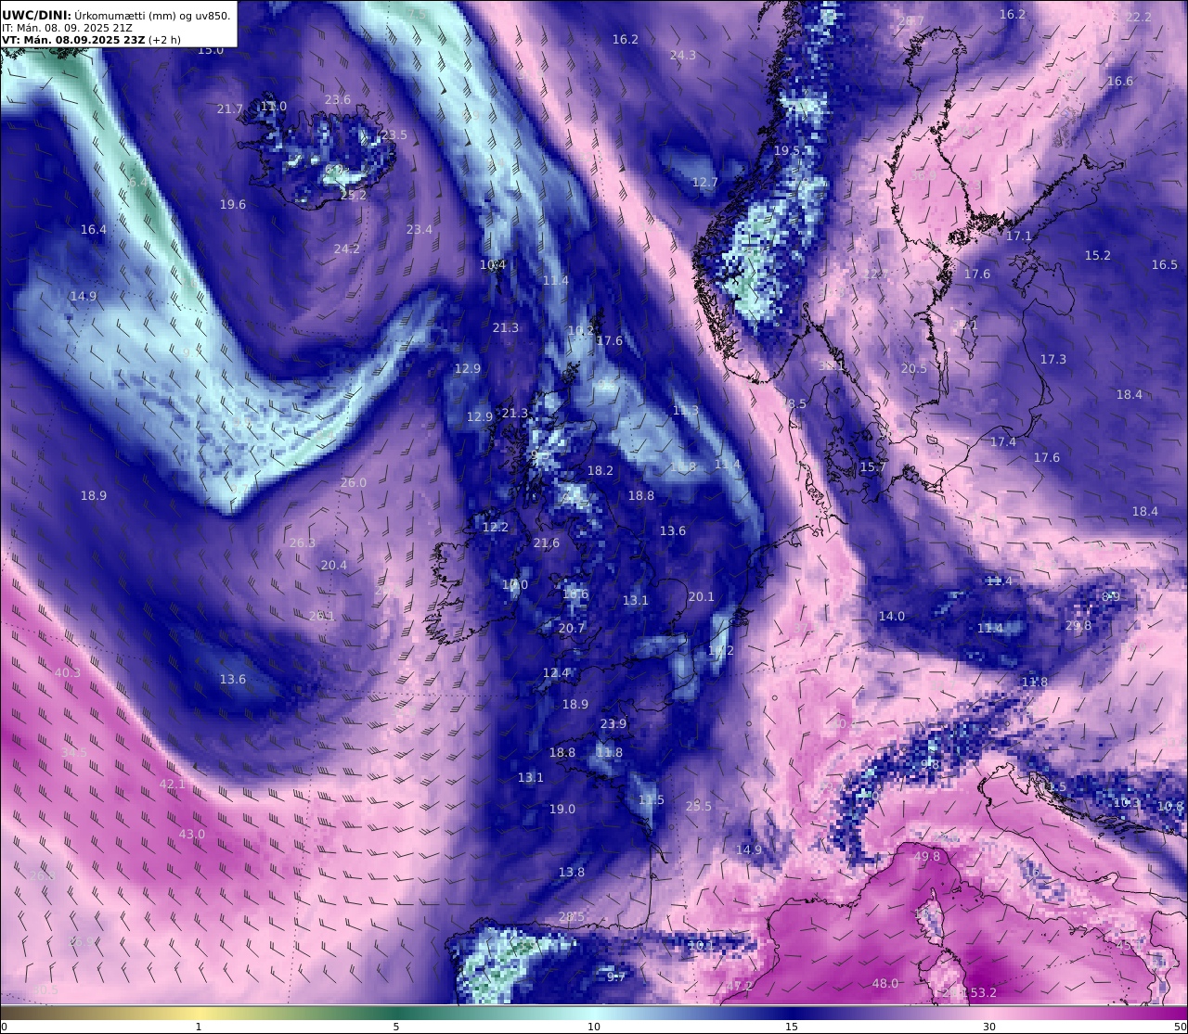Click the 12.7 value west of Norway
Screen dimensions: 1188x1034
[x=705, y=183]
